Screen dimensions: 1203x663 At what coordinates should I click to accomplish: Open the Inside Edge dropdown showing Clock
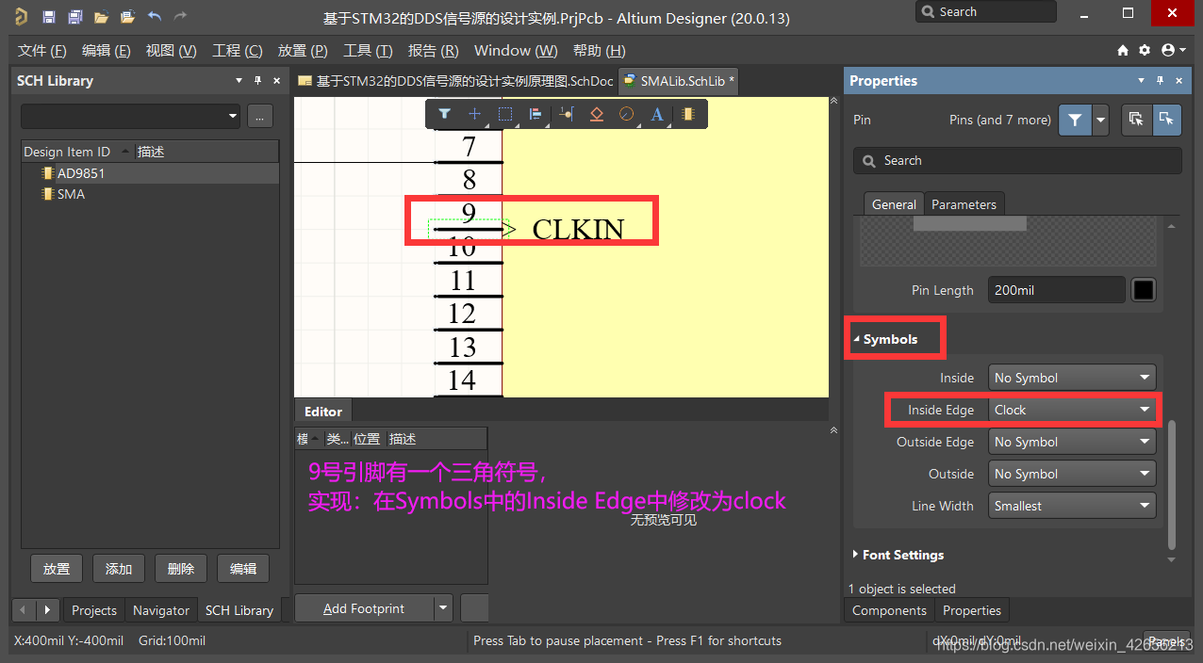click(1072, 410)
